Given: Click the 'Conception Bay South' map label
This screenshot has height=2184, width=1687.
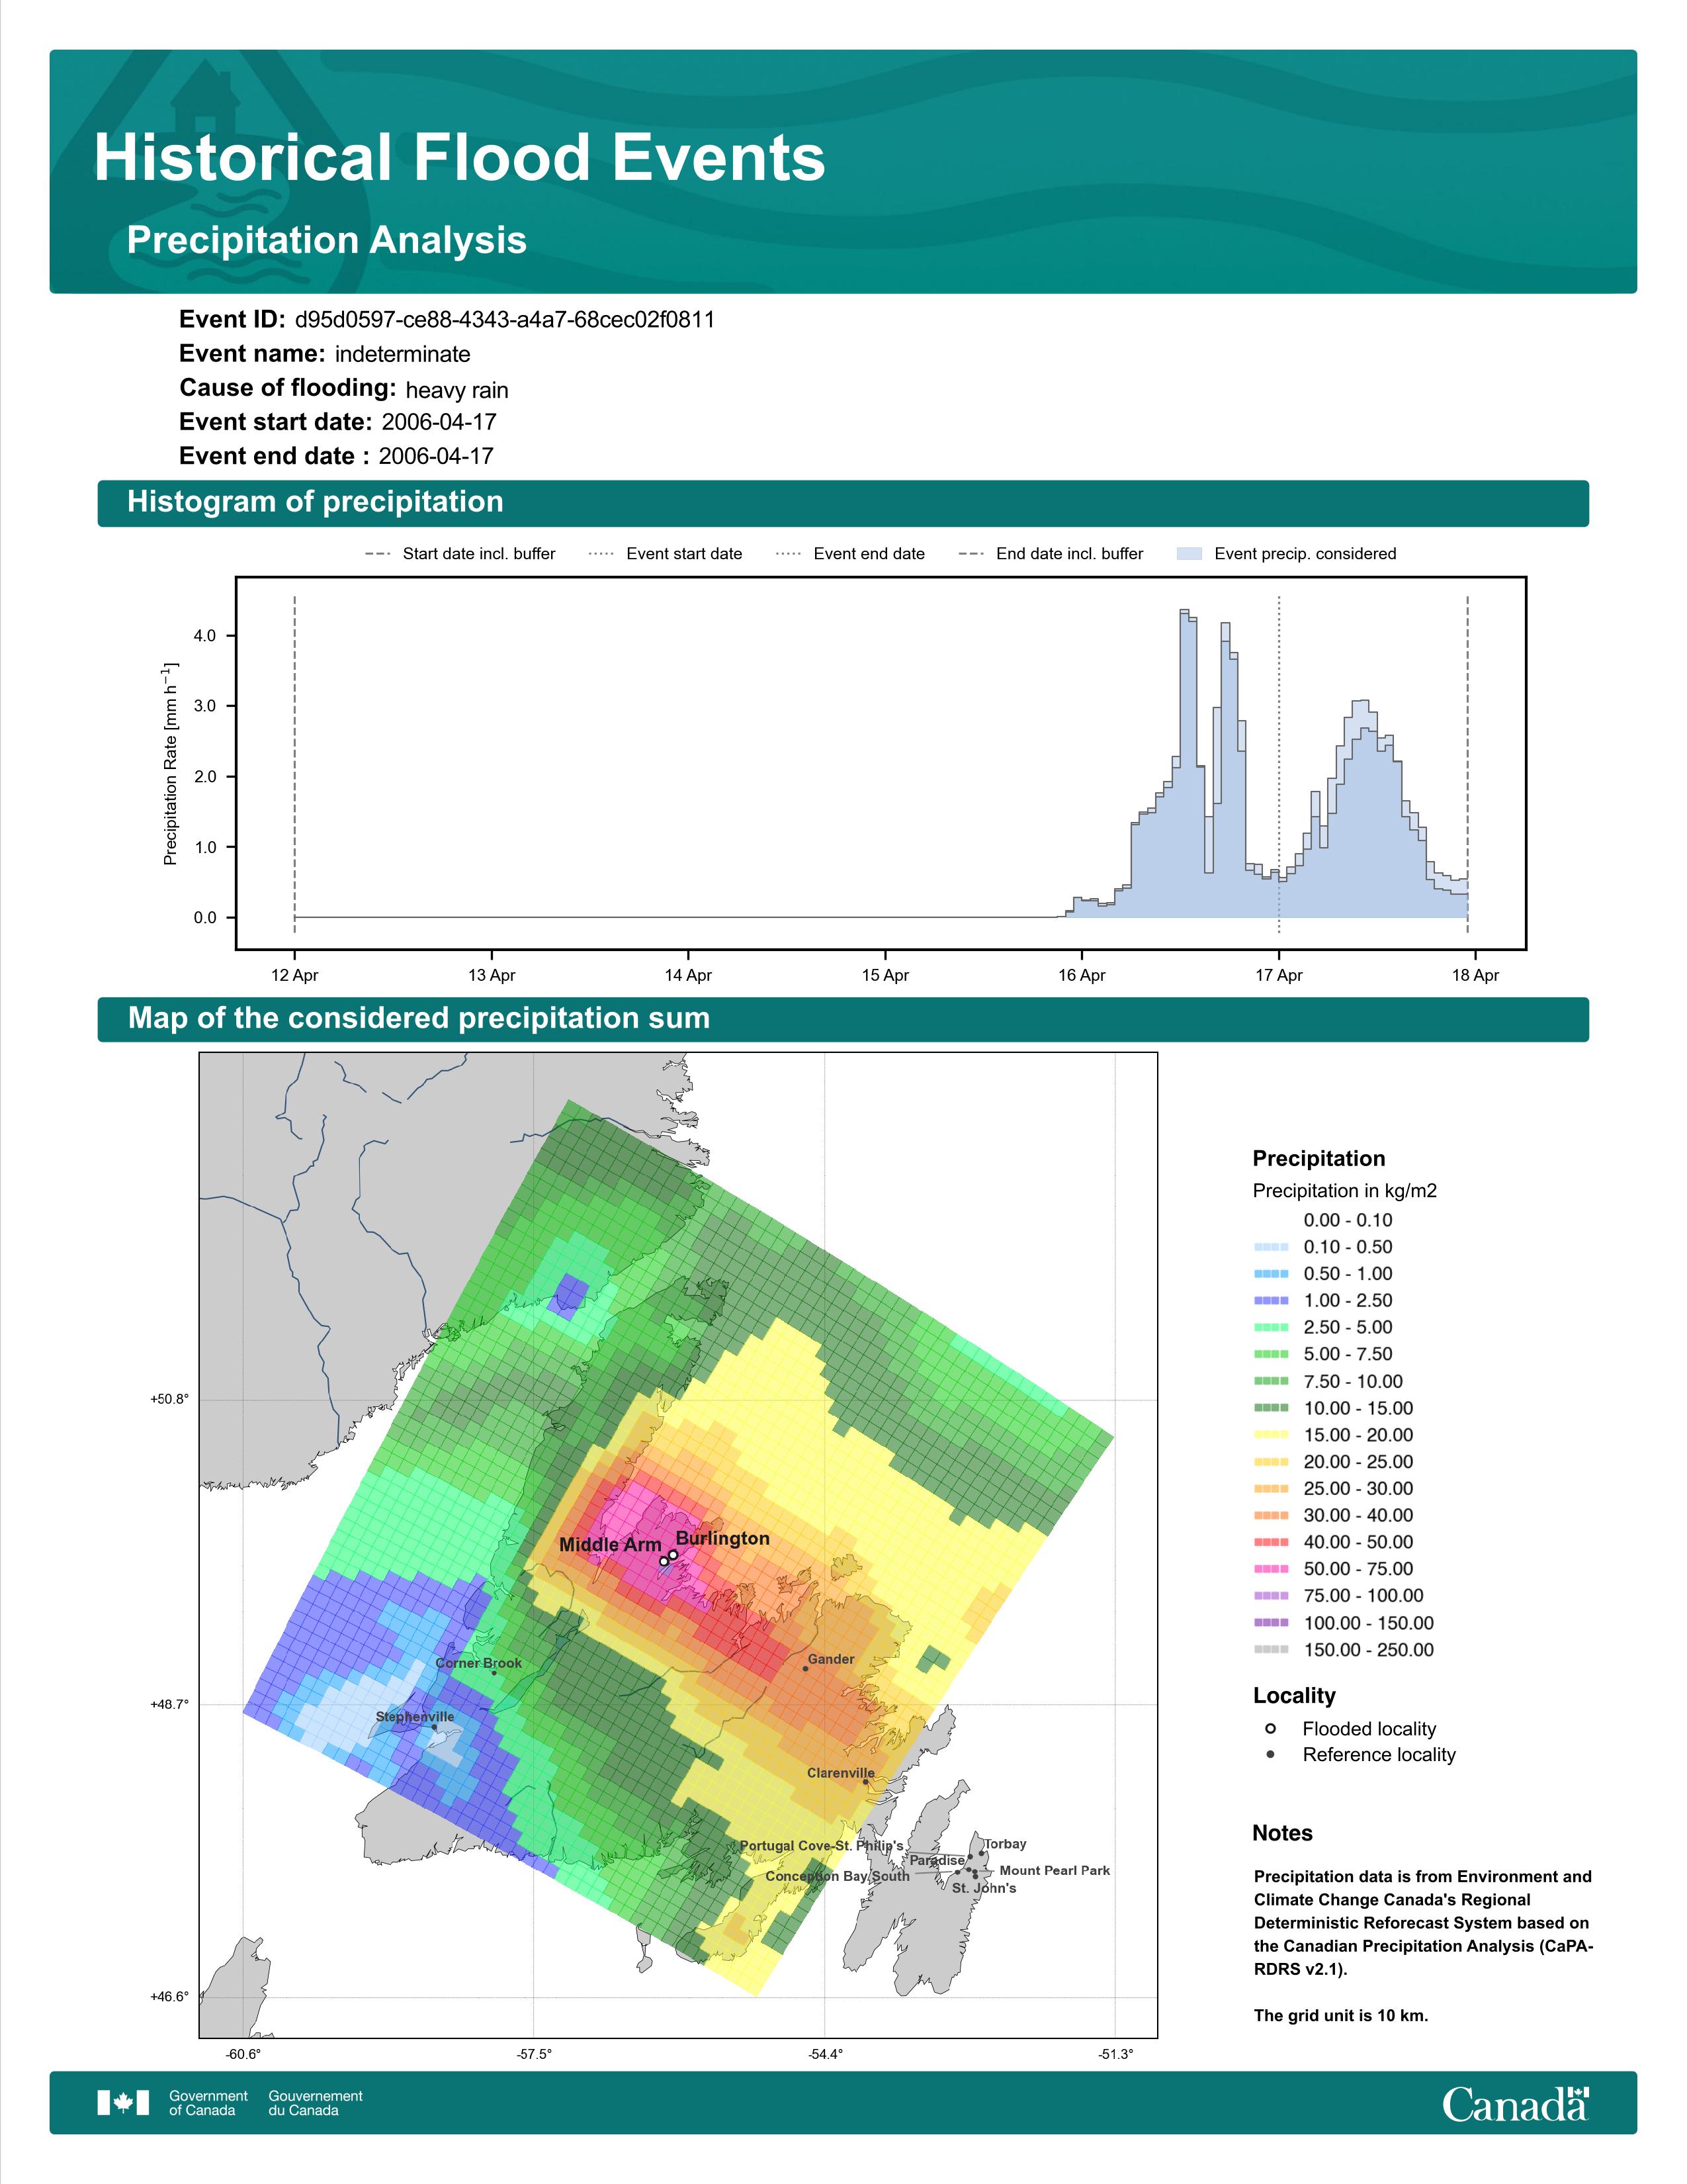Looking at the screenshot, I should pos(838,1876).
